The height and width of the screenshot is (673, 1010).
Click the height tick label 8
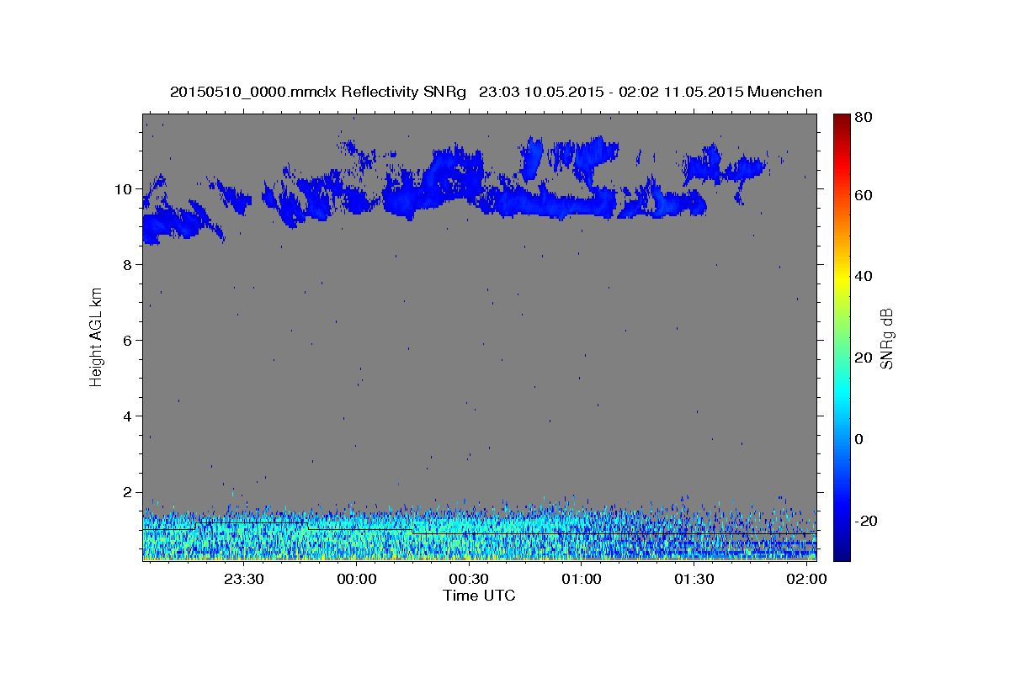point(130,265)
